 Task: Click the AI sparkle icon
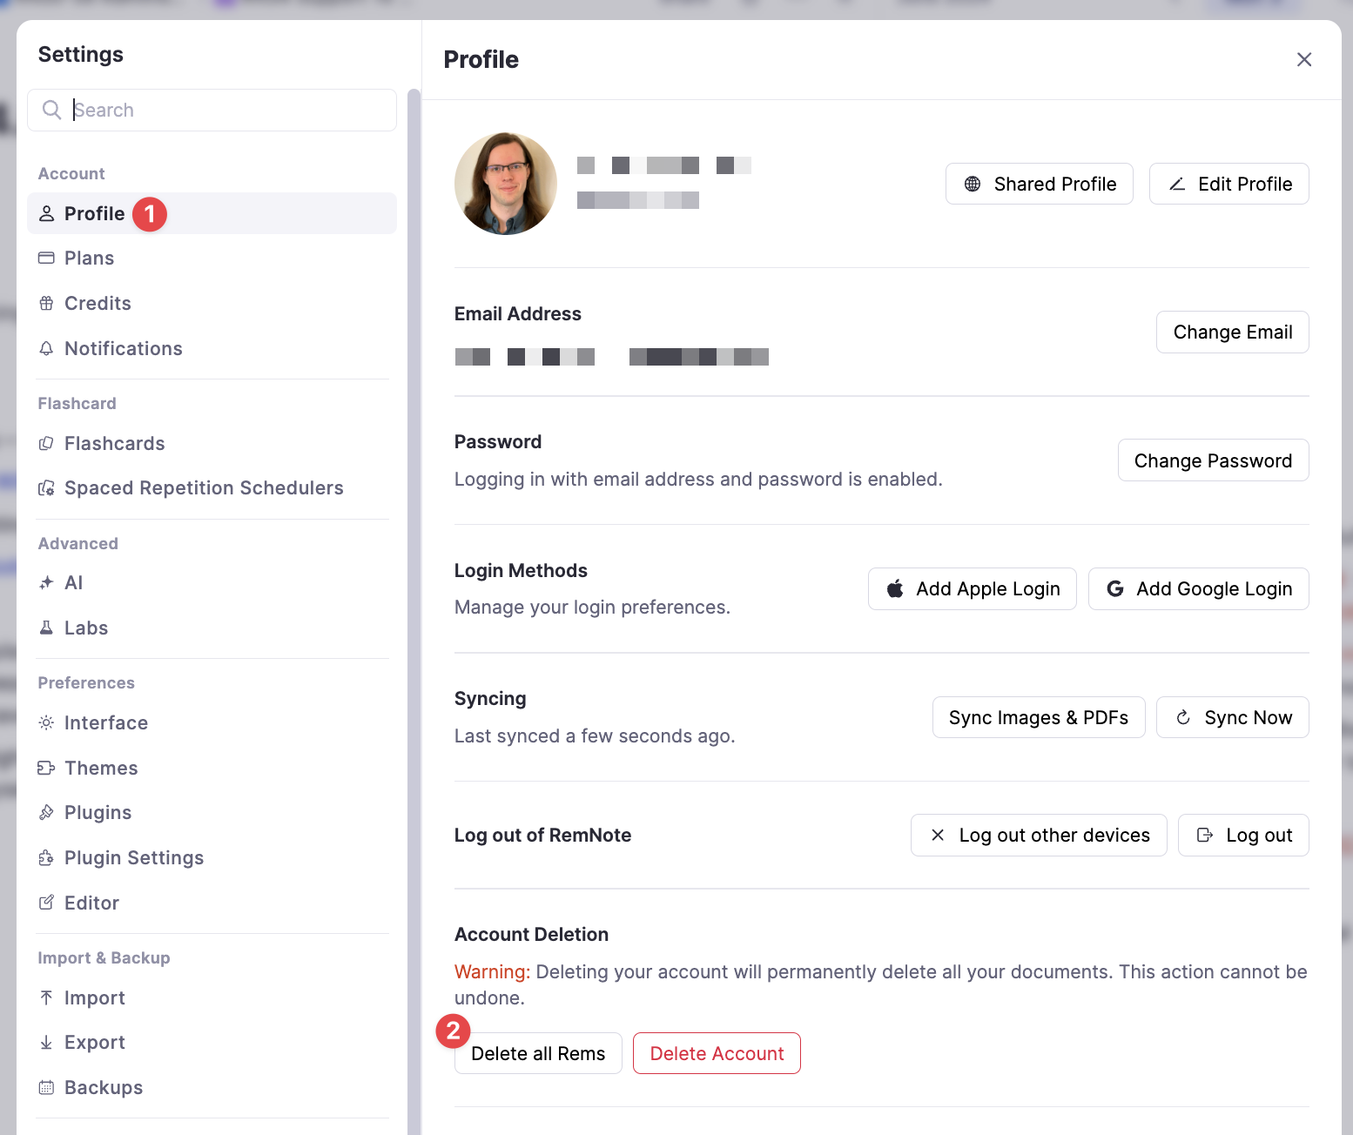point(46,583)
